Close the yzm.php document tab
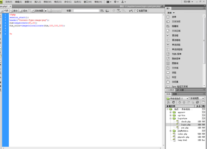207x149 pixels. [x=10, y=6]
